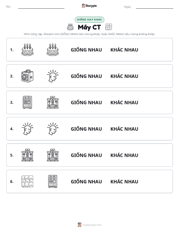Choose KHÁC NHAU in row 6
The height and width of the screenshot is (232, 179).
(x=124, y=182)
